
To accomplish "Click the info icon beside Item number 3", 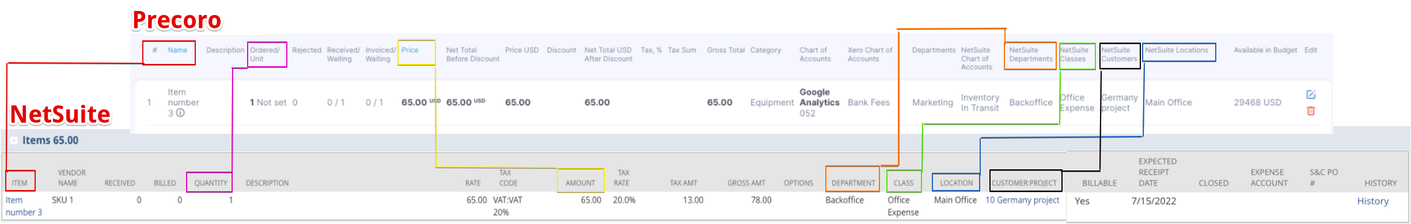I will coord(180,113).
